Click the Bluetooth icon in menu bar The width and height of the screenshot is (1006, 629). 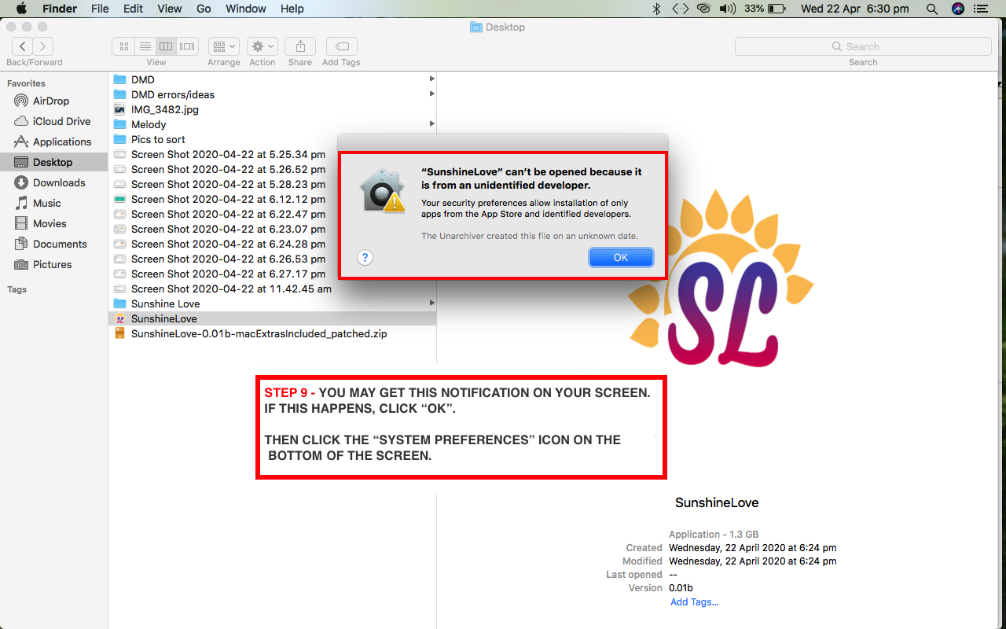657,9
